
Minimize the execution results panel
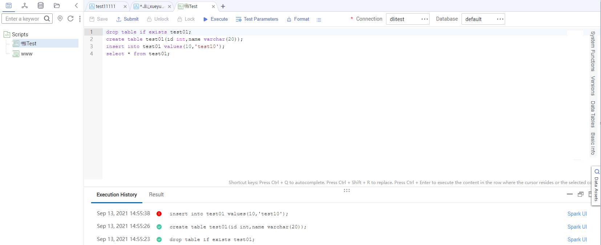pyautogui.click(x=569, y=194)
